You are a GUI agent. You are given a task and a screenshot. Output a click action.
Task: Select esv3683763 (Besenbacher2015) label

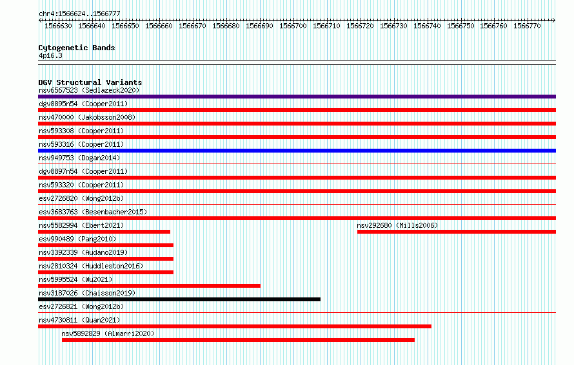[93, 212]
